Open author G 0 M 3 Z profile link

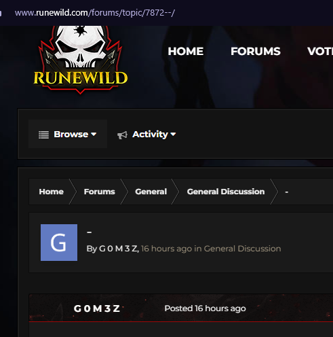click(119, 249)
